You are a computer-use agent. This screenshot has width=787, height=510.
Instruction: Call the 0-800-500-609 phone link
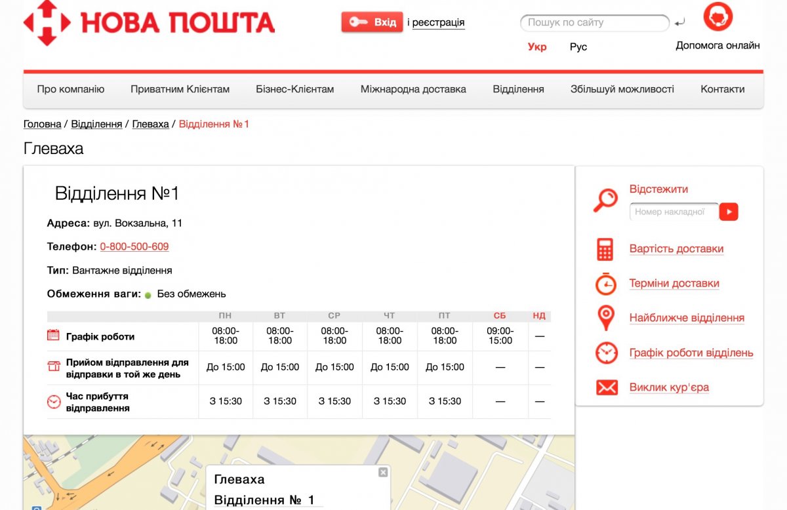pos(134,246)
